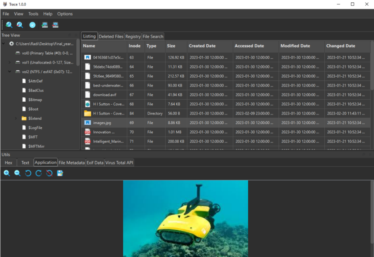Reset the preview image rotation

click(49, 173)
